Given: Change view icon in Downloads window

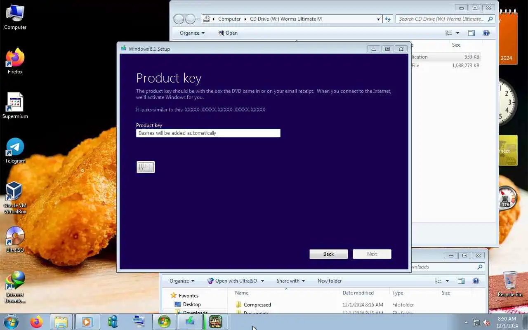Looking at the screenshot, I should point(438,281).
